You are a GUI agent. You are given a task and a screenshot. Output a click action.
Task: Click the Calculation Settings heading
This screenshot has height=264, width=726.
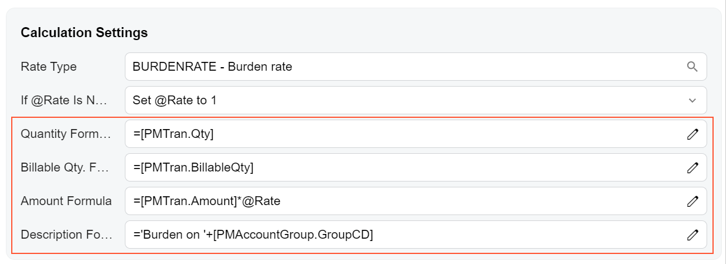(x=84, y=32)
